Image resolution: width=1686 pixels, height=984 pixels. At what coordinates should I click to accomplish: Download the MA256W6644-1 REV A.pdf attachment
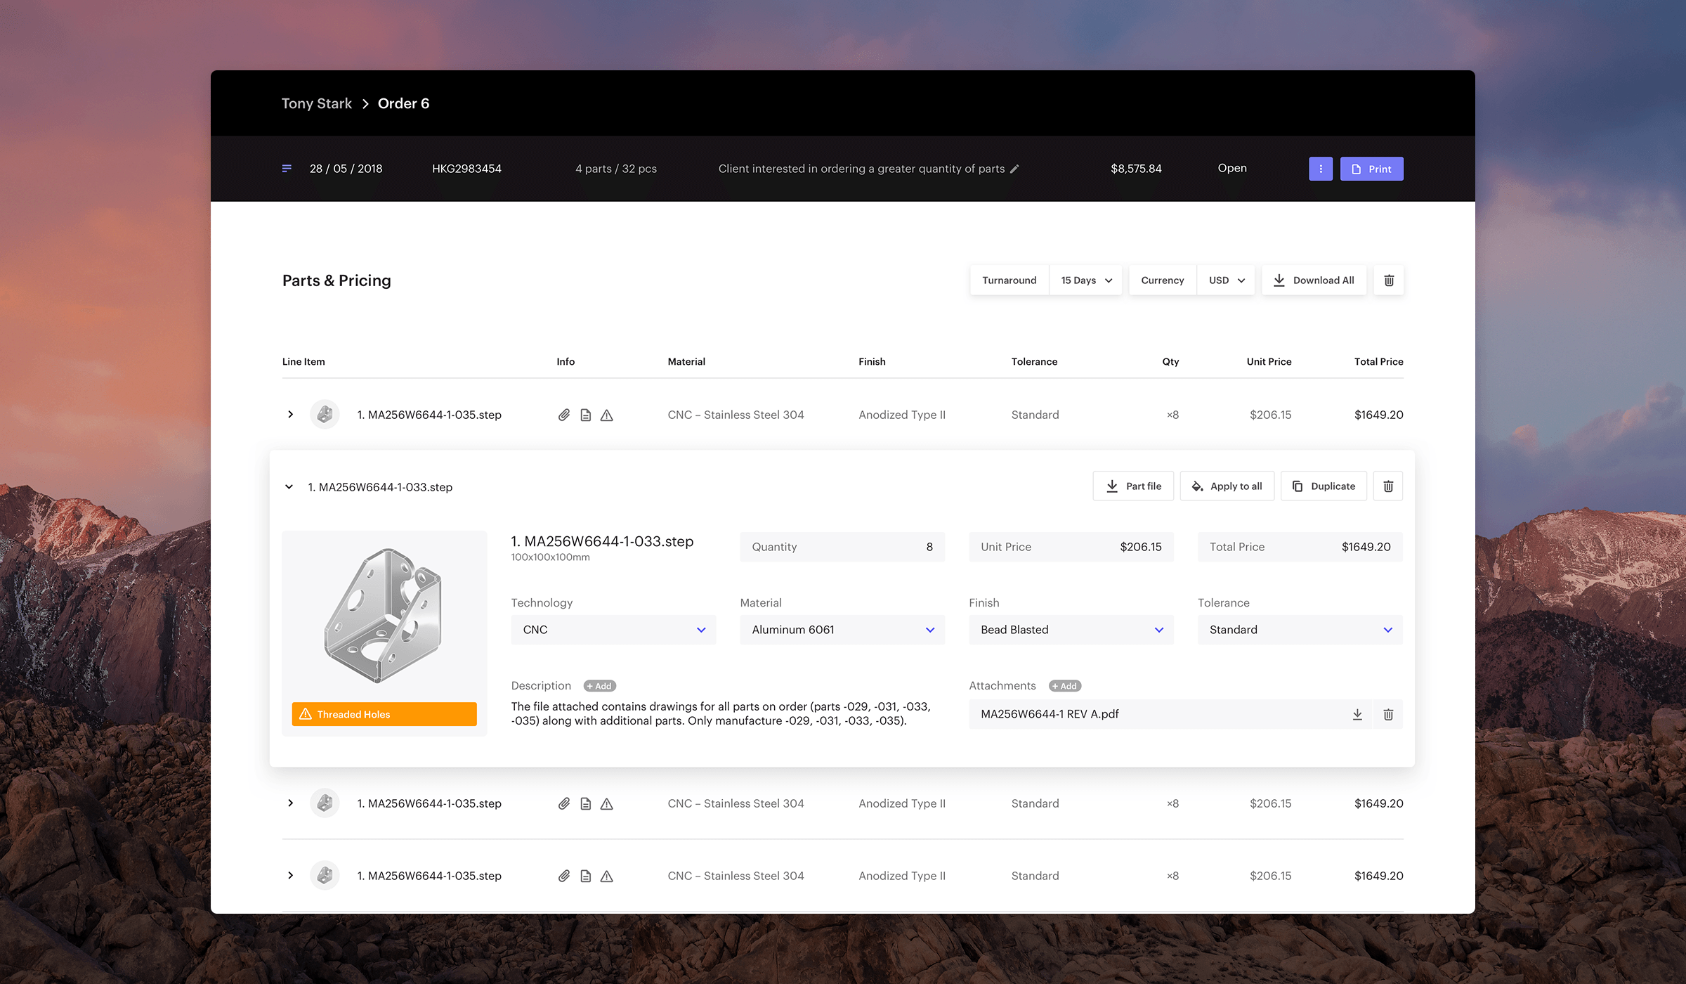[x=1357, y=714]
